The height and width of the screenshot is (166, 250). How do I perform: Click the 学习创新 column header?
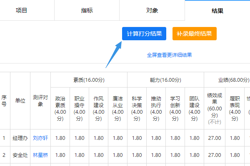click(x=175, y=108)
